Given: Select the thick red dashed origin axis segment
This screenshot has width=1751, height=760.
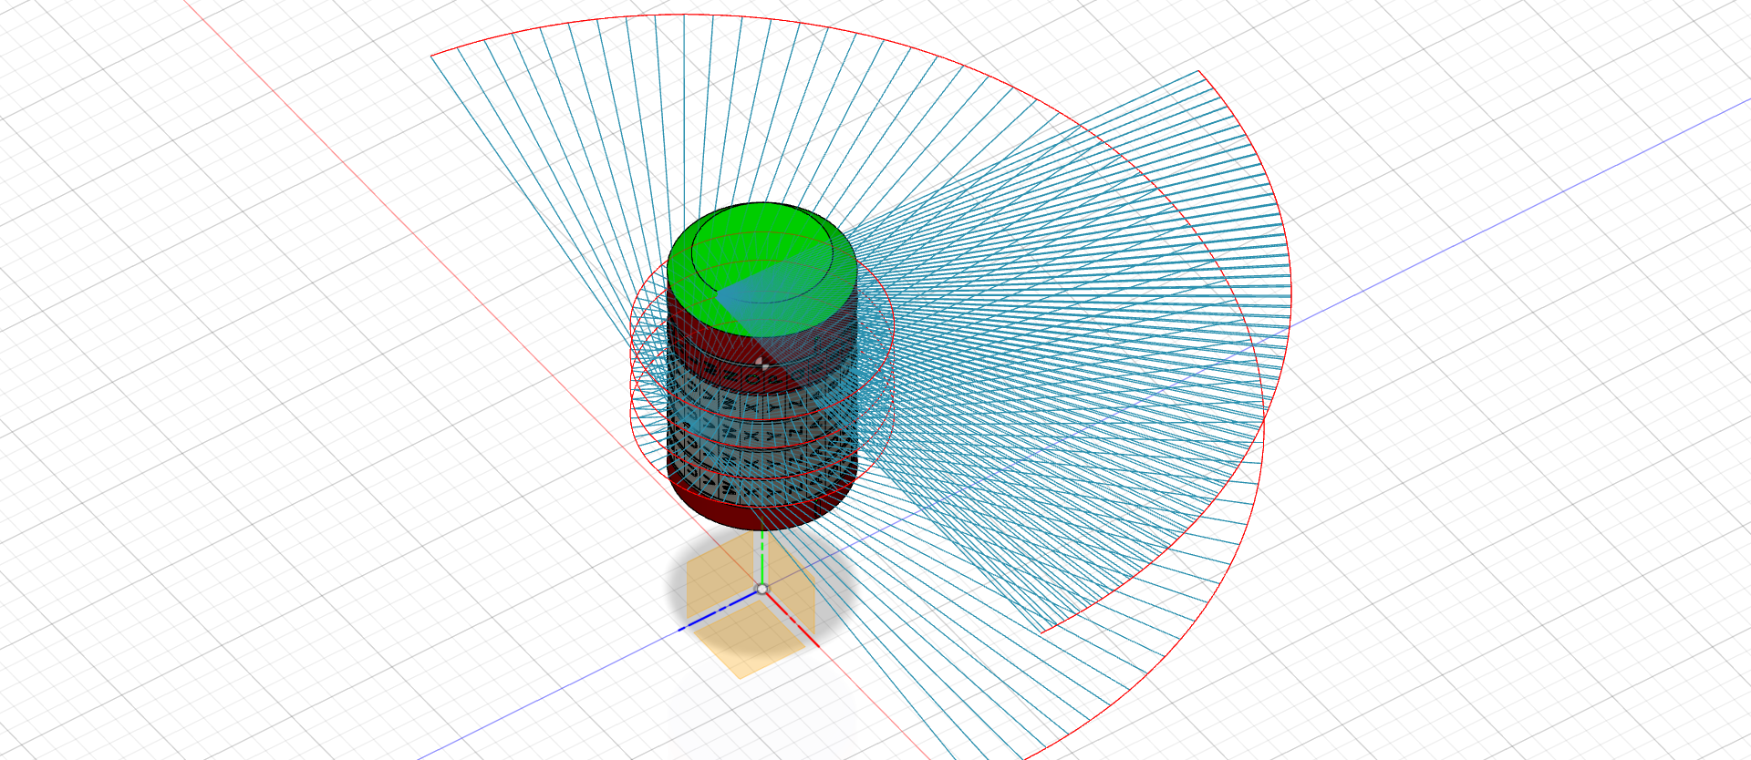Looking at the screenshot, I should click(792, 619).
